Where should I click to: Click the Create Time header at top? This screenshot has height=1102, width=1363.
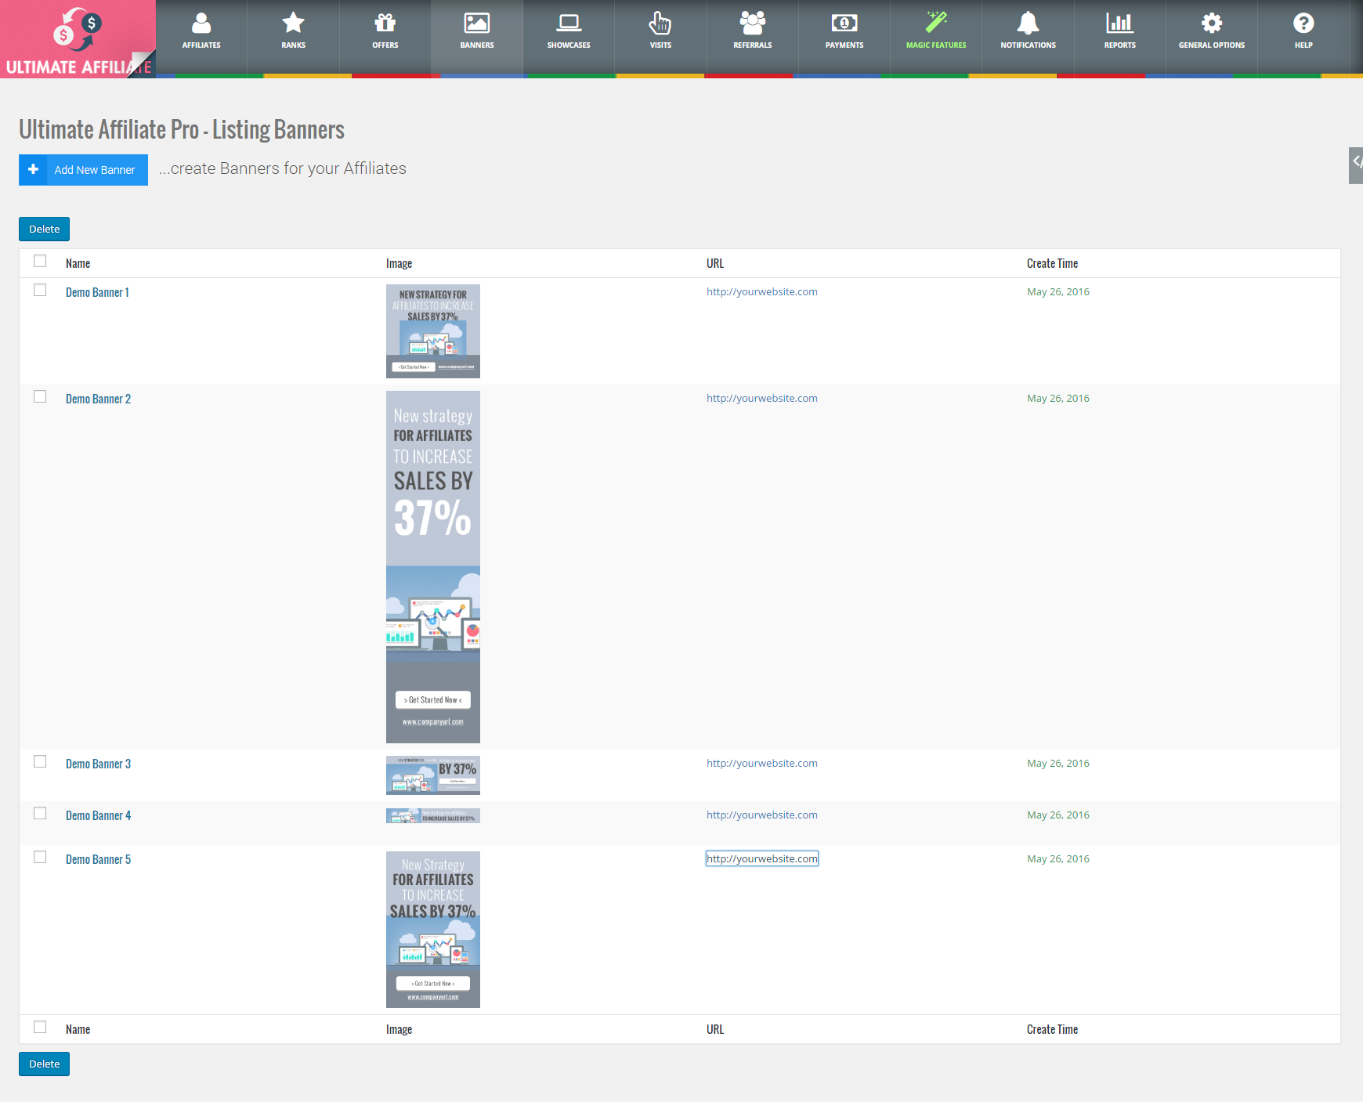pos(1052,263)
